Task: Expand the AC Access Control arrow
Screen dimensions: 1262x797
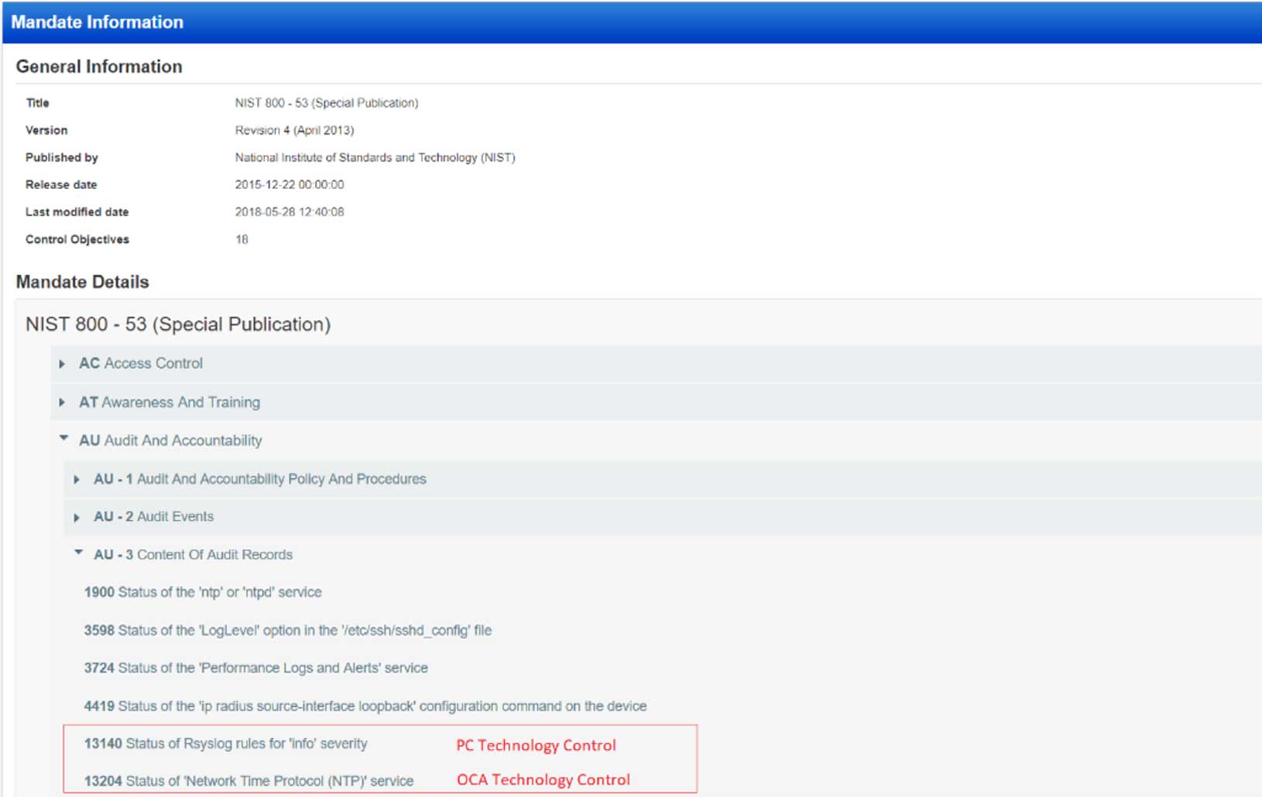Action: pyautogui.click(x=62, y=364)
